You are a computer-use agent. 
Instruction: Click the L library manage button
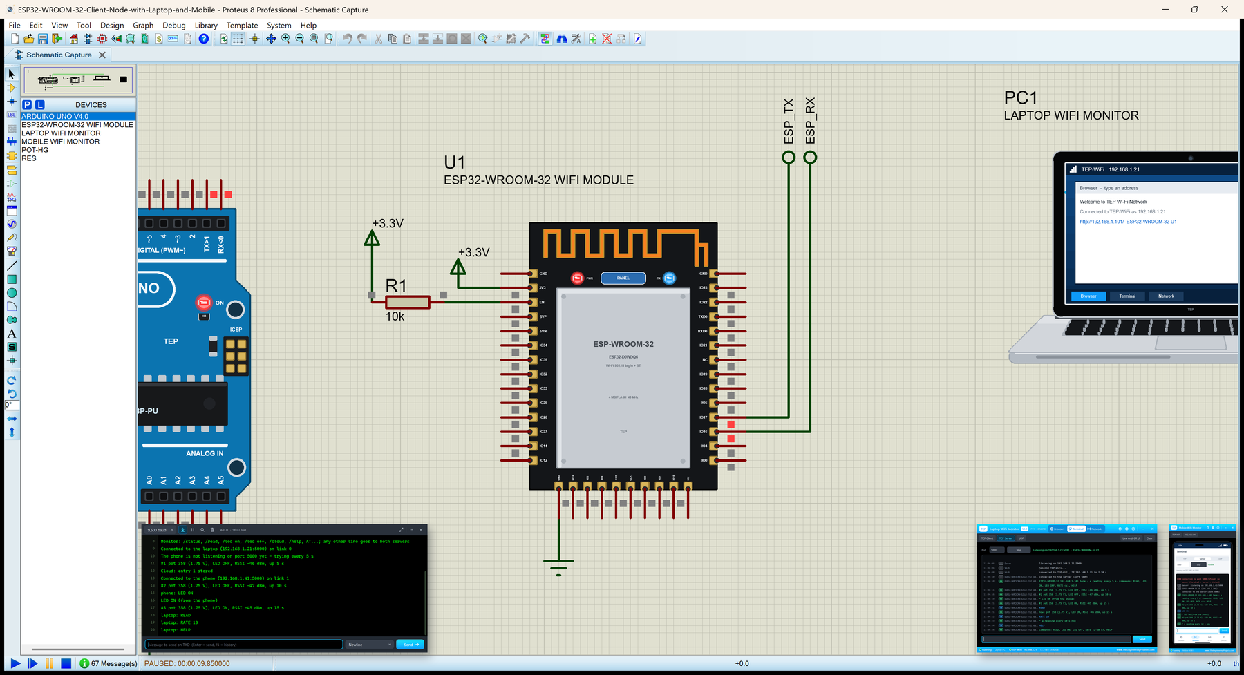[x=40, y=104]
